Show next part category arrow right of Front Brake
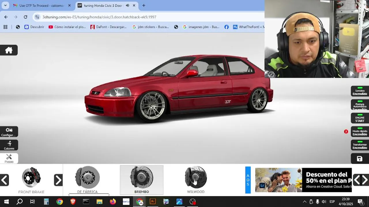Viewport: 369px width, 207px height. 58,180
